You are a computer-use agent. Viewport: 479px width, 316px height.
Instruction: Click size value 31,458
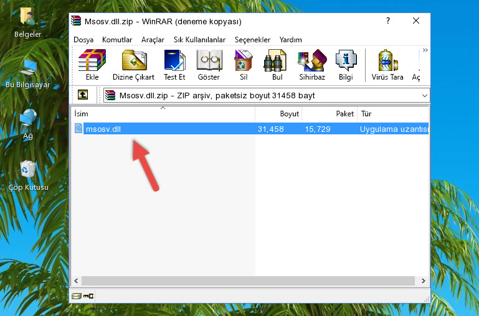point(270,129)
